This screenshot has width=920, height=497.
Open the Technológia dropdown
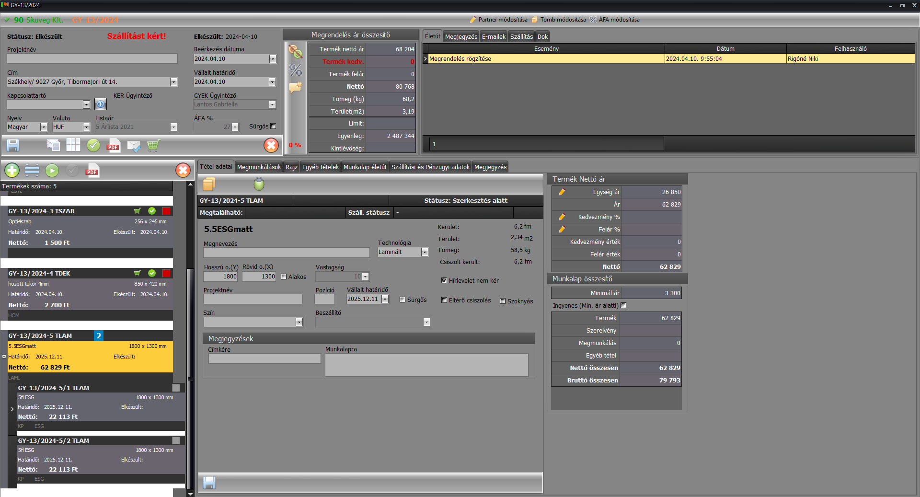(425, 252)
